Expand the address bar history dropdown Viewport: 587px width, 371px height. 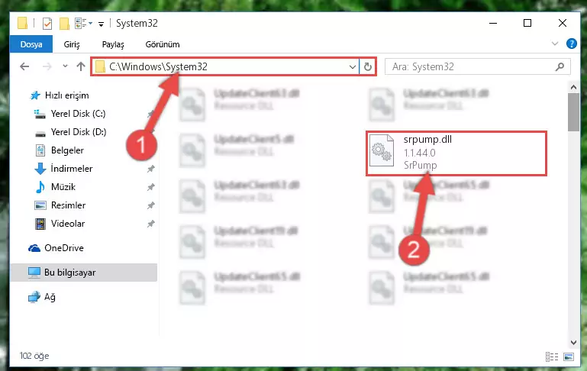point(352,66)
